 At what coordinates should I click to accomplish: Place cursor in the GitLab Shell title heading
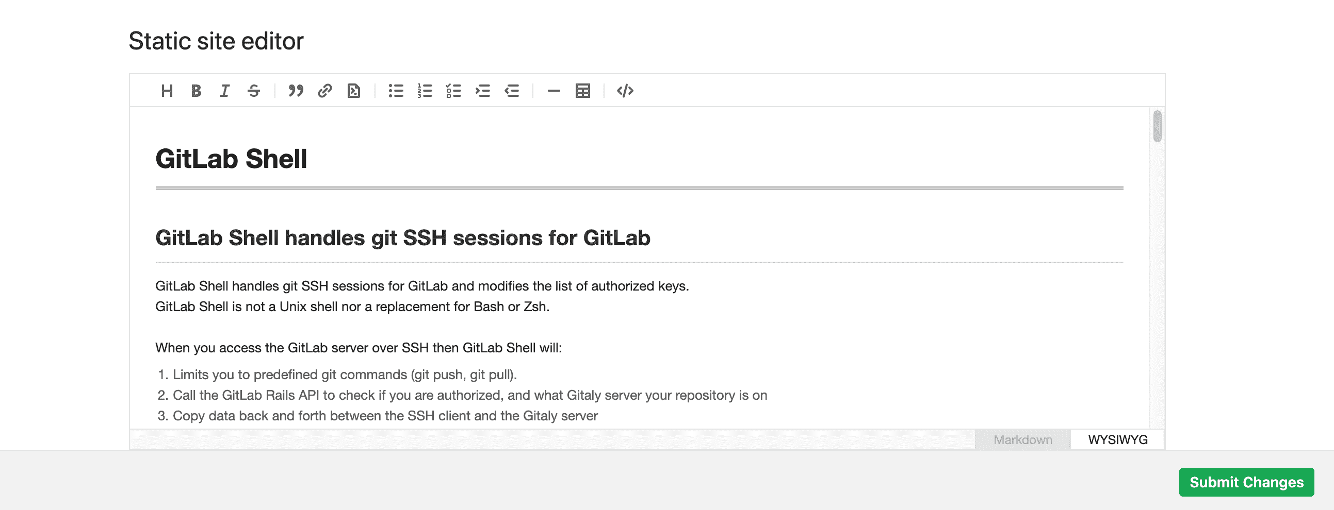(231, 159)
